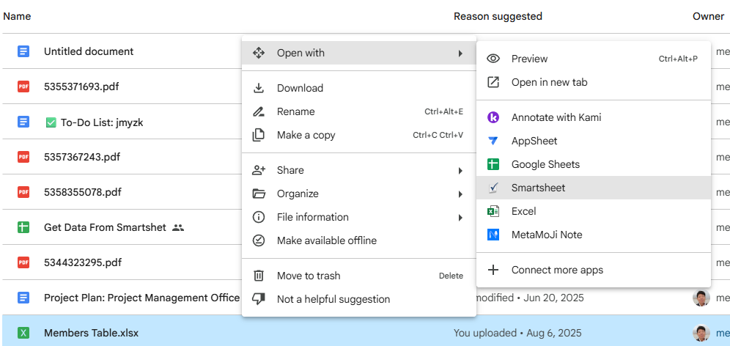This screenshot has height=346, width=730.
Task: Click the Excel icon in the Open with submenu
Action: click(x=493, y=211)
